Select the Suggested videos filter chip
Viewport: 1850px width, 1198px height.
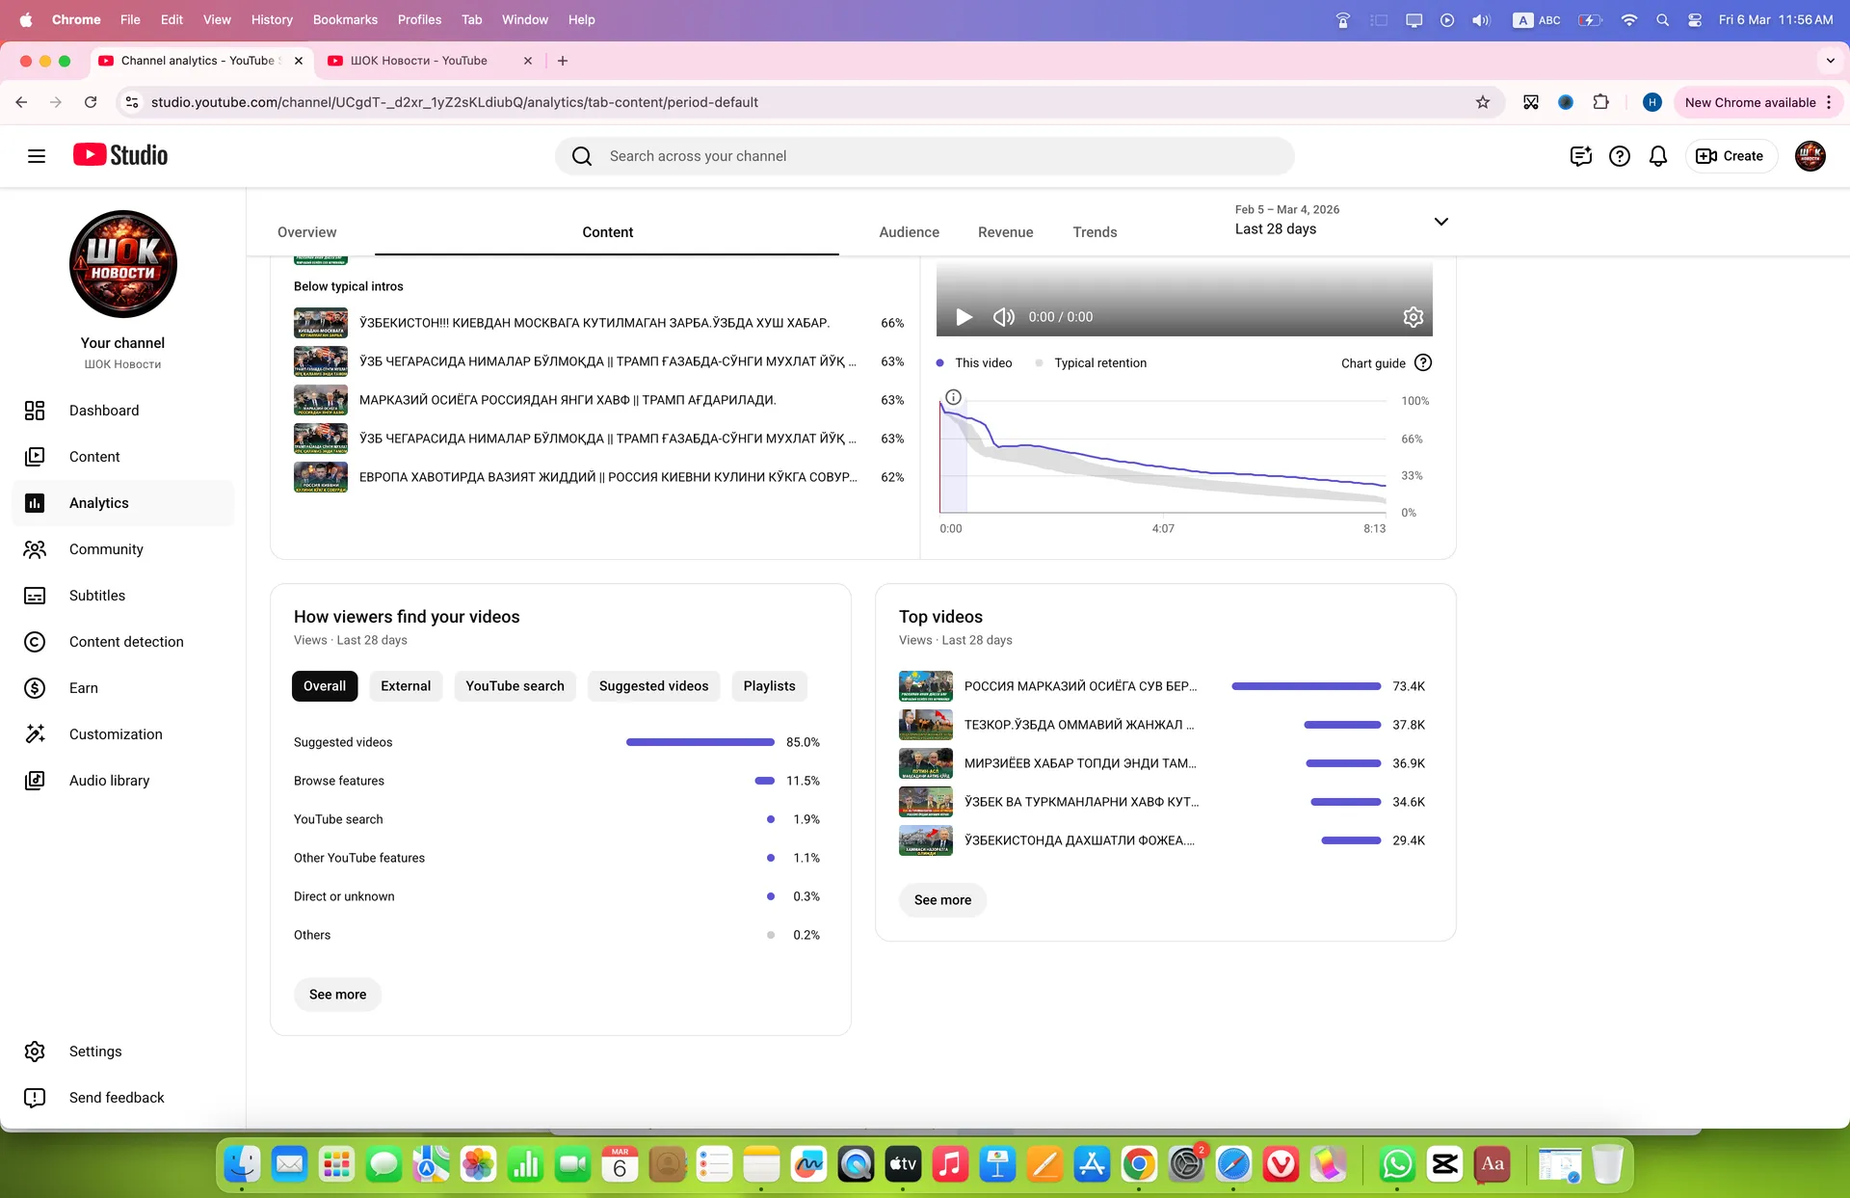coord(653,686)
